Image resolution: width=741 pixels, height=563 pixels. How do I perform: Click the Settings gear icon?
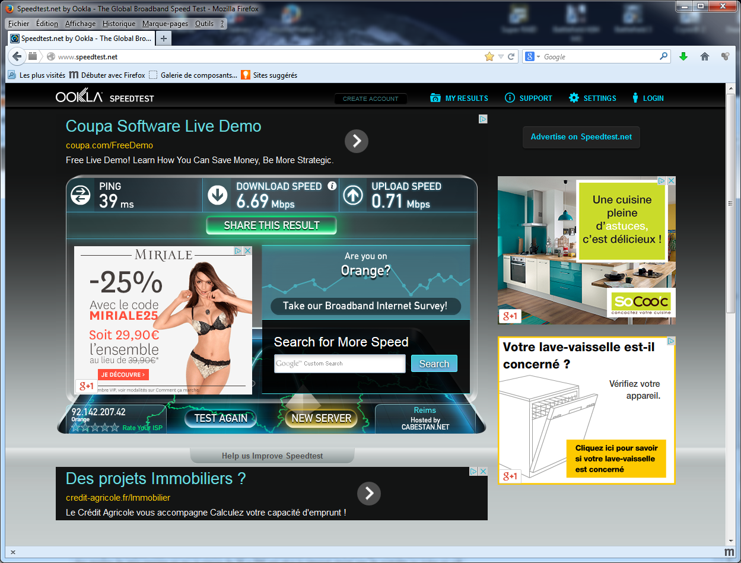coord(573,98)
